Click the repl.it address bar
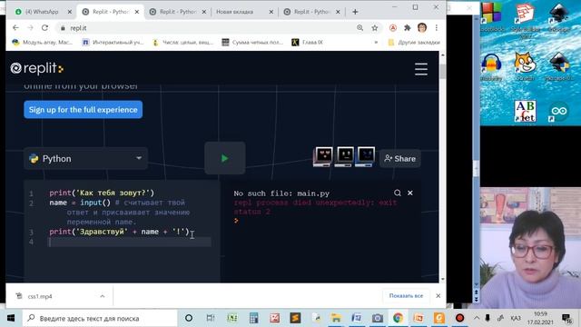This screenshot has height=327, width=581. (208, 28)
